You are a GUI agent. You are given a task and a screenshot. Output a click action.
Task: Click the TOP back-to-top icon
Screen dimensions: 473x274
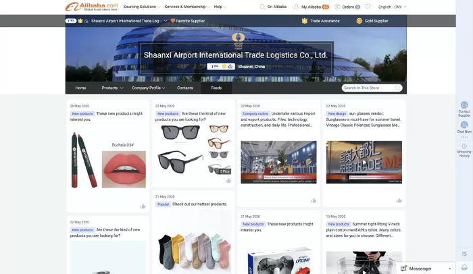(x=464, y=267)
